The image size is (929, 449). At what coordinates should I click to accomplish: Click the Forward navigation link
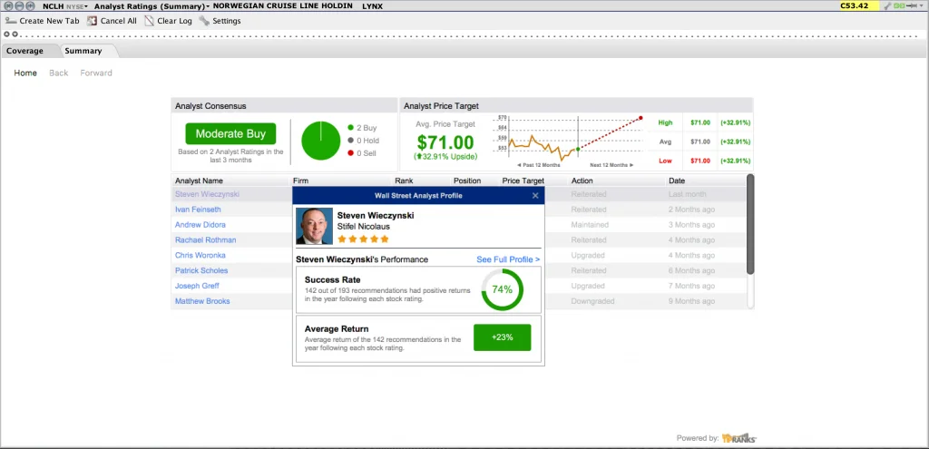coord(96,73)
